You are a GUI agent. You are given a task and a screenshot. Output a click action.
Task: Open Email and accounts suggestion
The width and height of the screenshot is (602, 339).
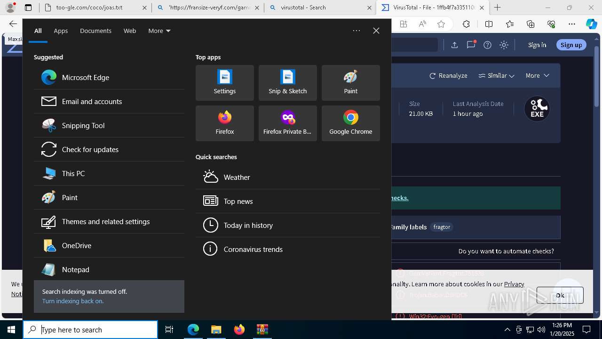(109, 101)
